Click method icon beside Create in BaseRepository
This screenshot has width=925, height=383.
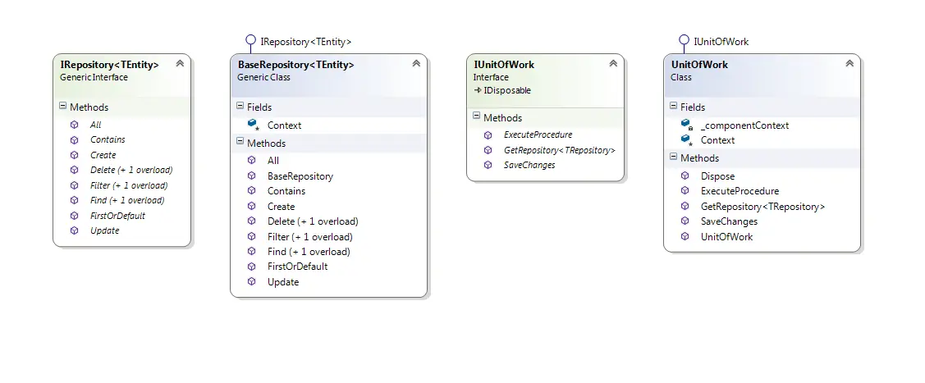click(252, 206)
